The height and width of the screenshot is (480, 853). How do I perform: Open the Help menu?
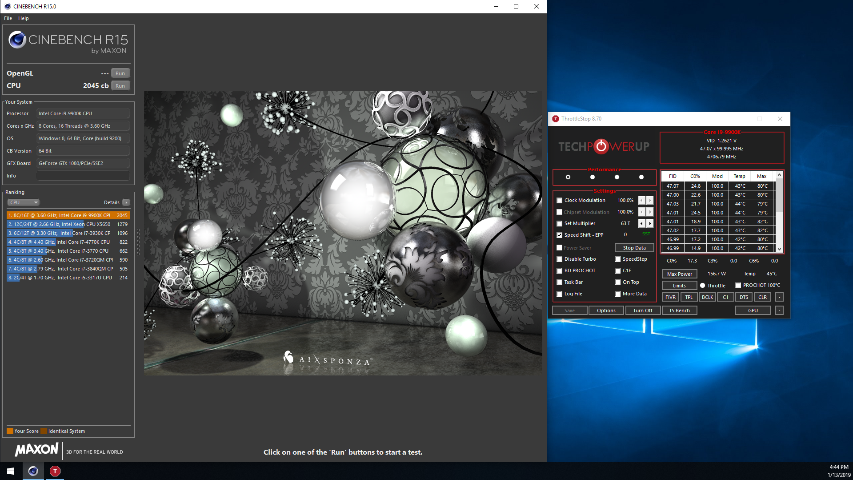pyautogui.click(x=24, y=18)
